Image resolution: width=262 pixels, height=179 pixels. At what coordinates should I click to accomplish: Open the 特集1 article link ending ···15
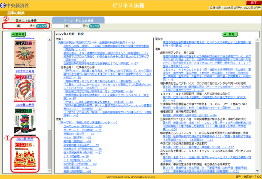[97, 42]
